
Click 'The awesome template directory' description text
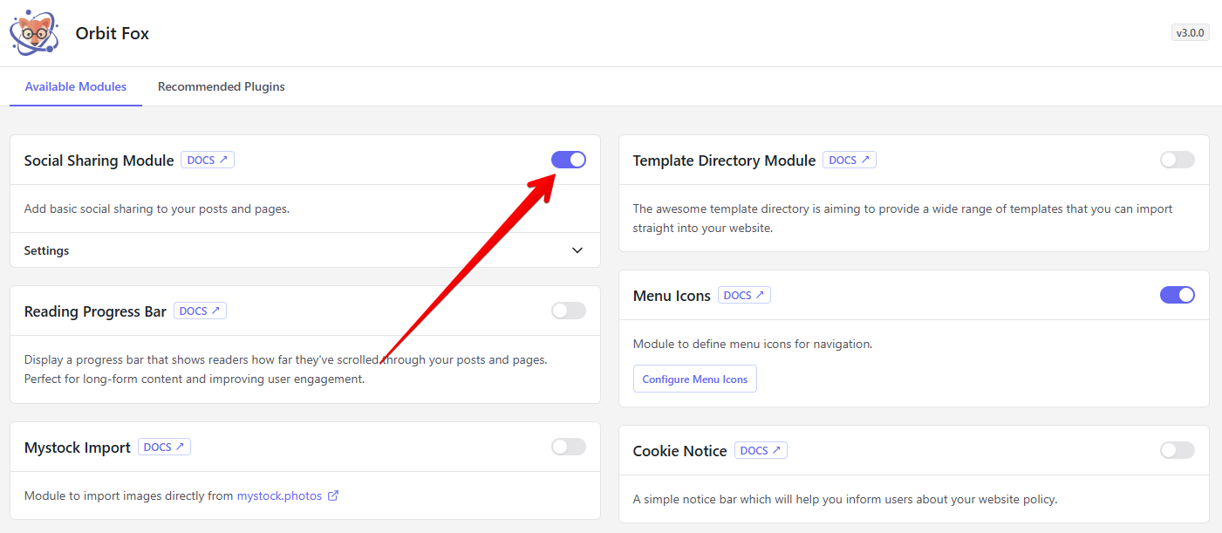903,218
